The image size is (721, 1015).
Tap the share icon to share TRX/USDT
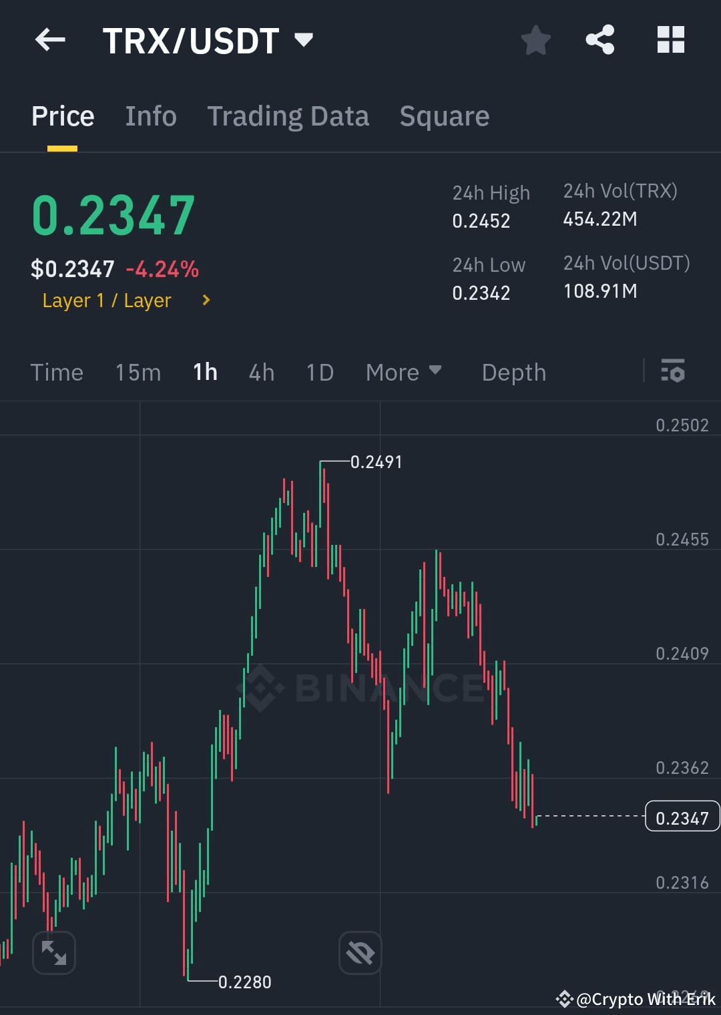click(x=599, y=40)
